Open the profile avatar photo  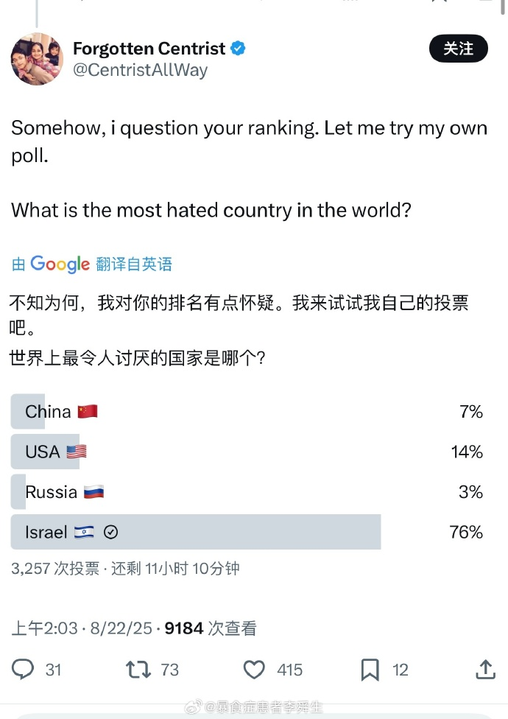click(37, 59)
